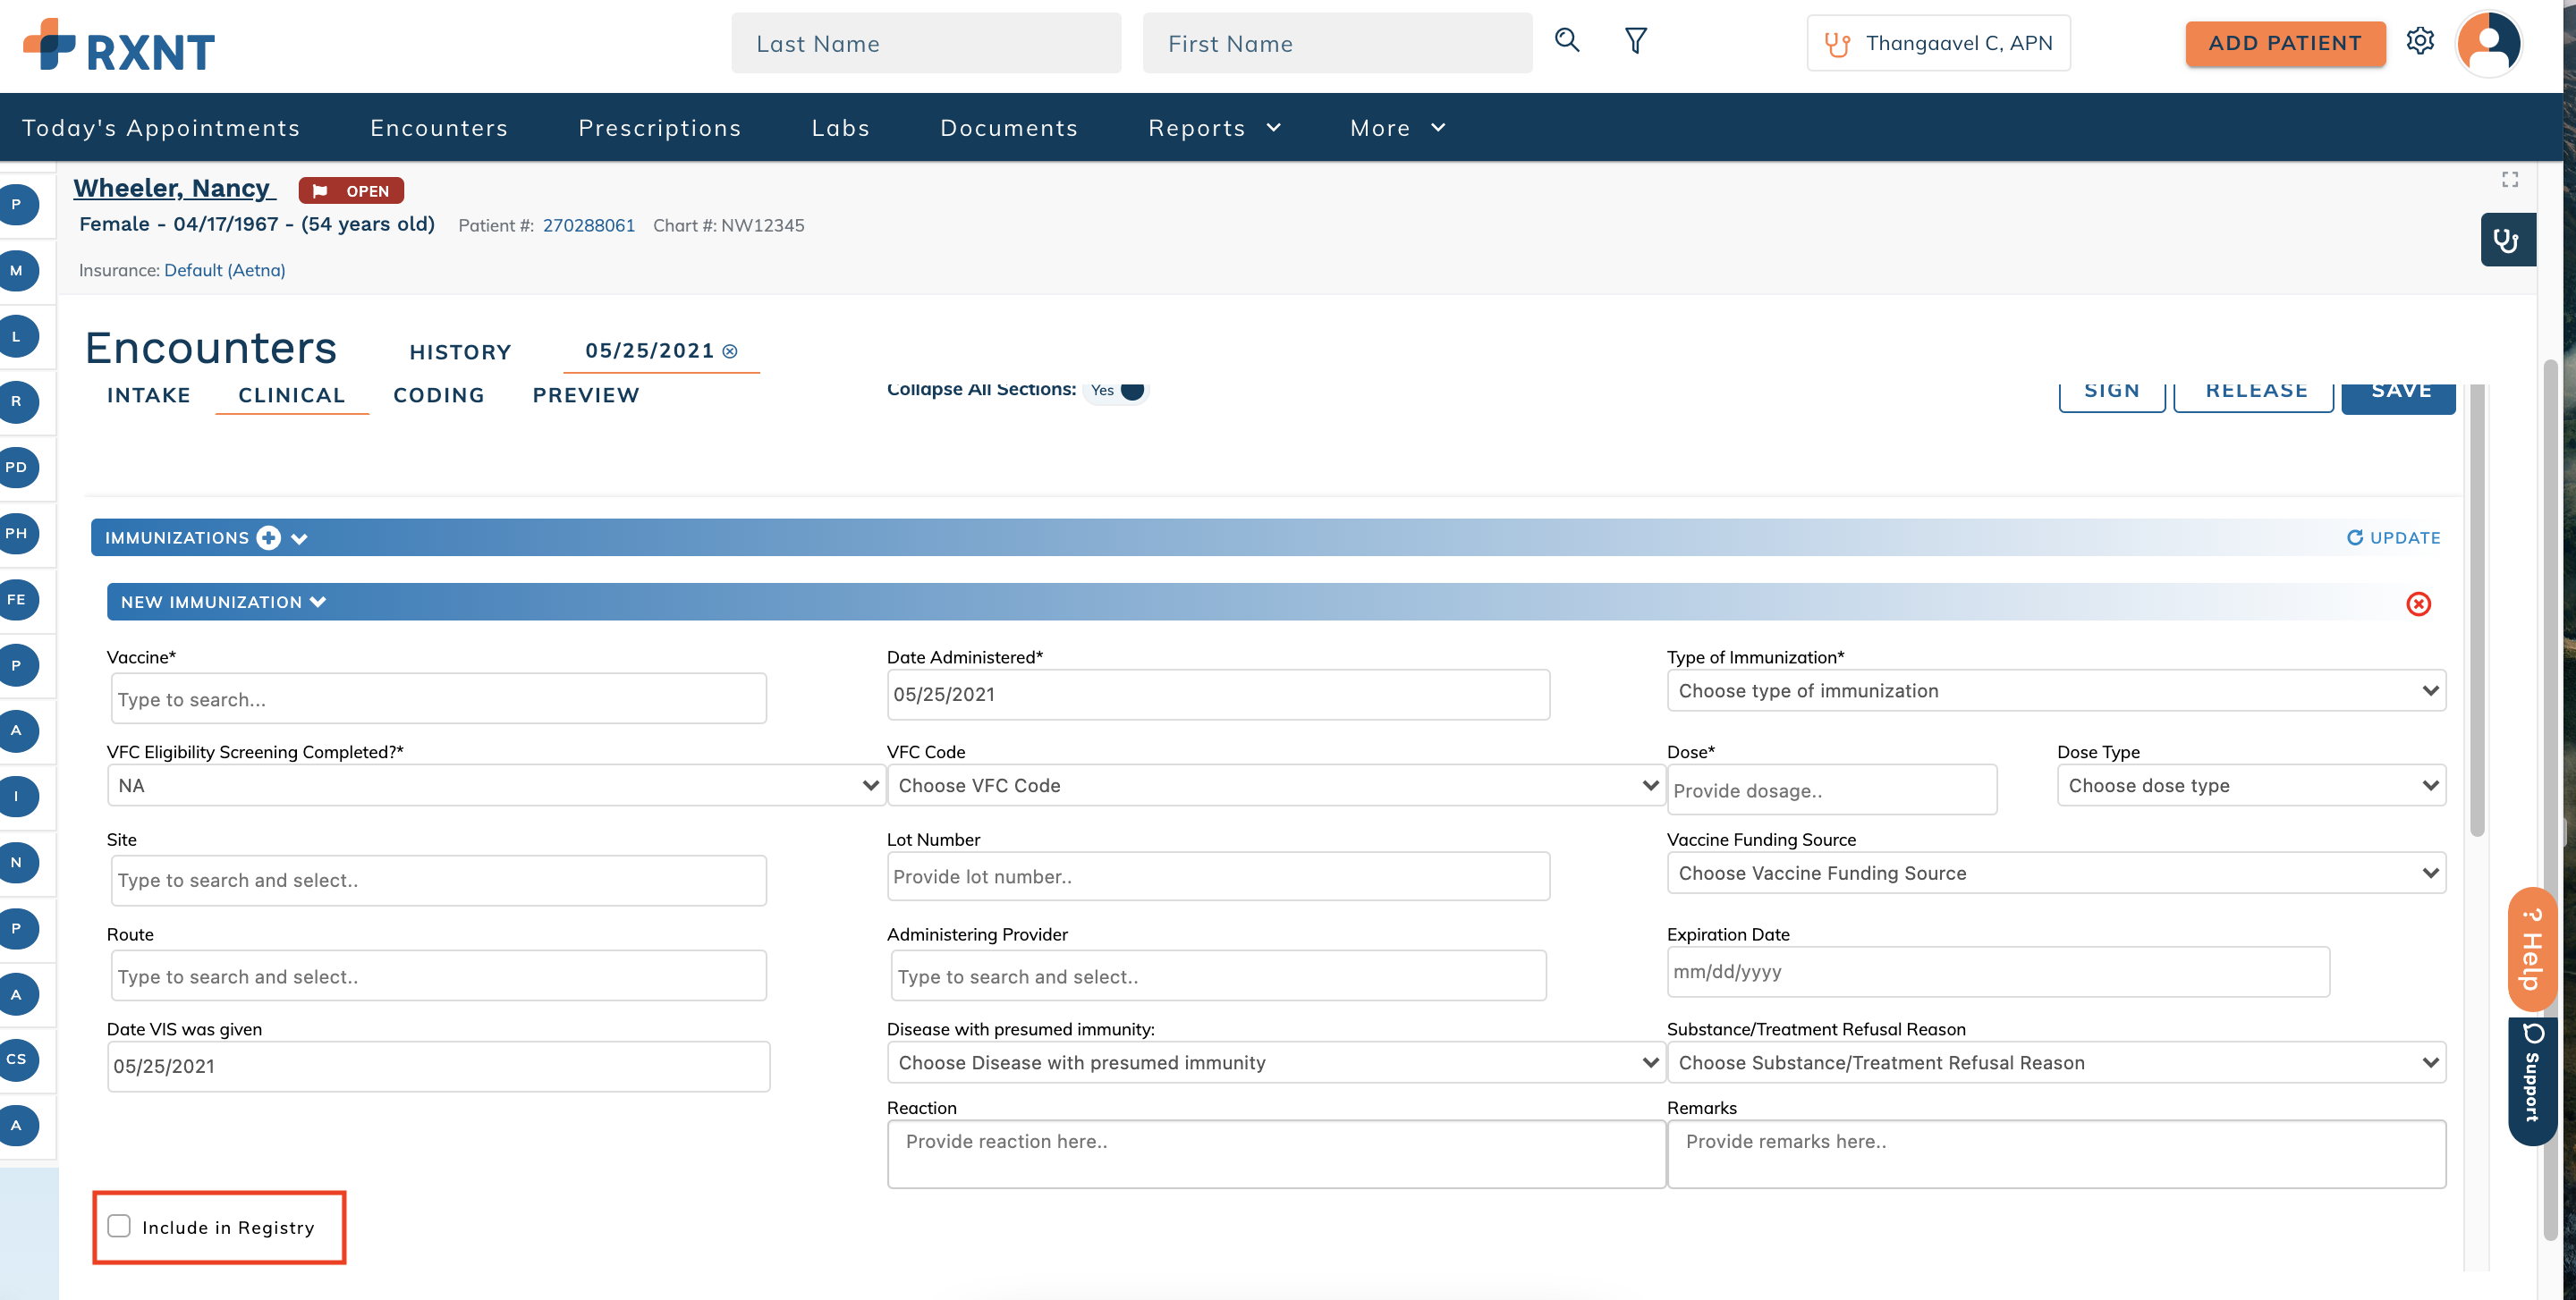Remove the new immunization with red X
Screen dimensions: 2576x1300
[x=2418, y=604]
